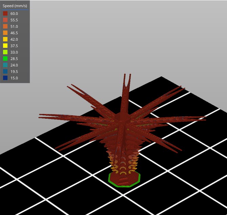Pick the 28.5 green legend swatch
The height and width of the screenshot is (215, 227).
coord(5,59)
